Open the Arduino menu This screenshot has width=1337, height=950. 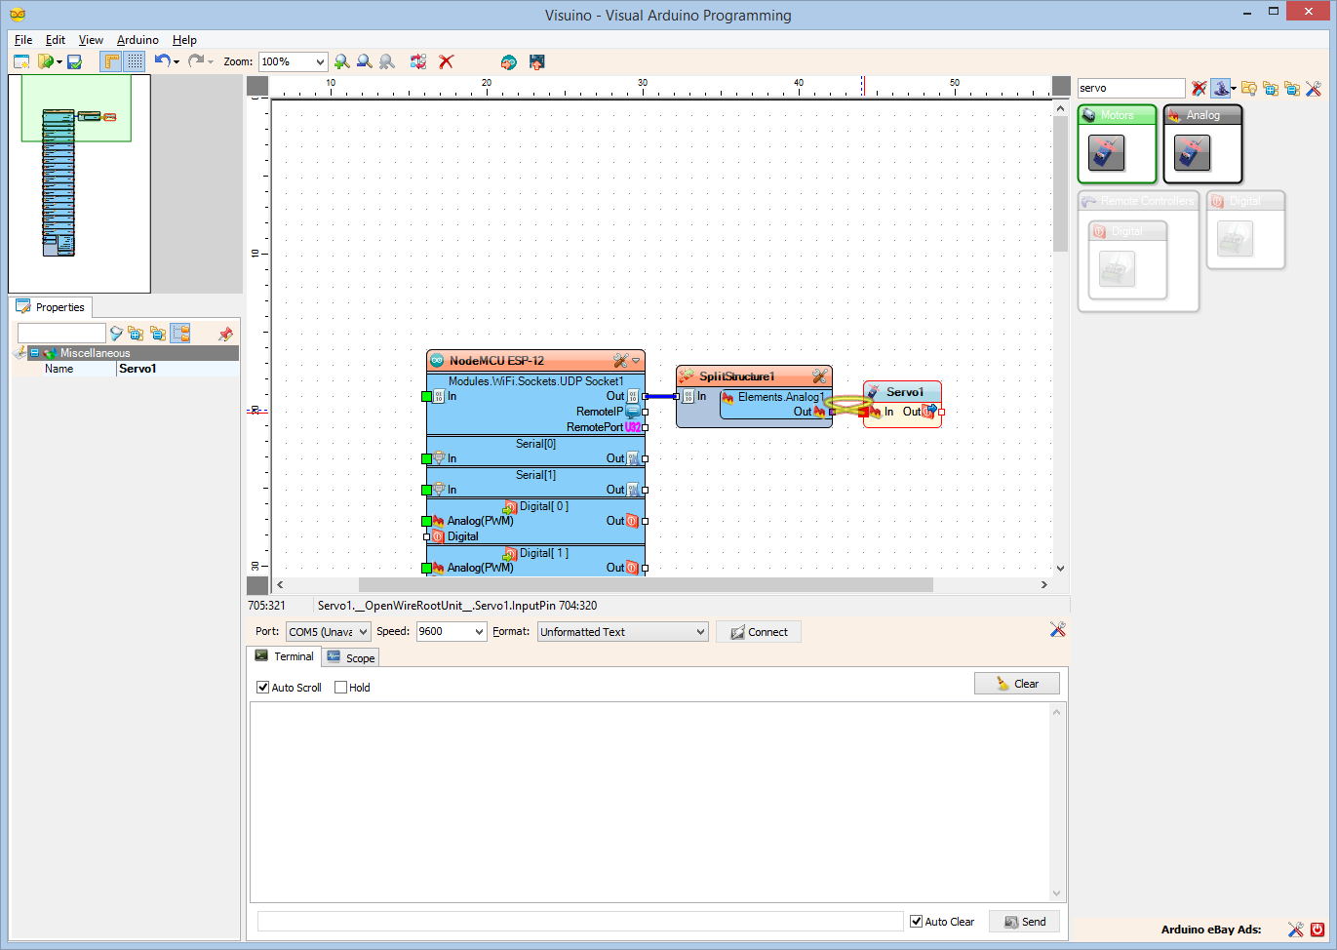[137, 40]
